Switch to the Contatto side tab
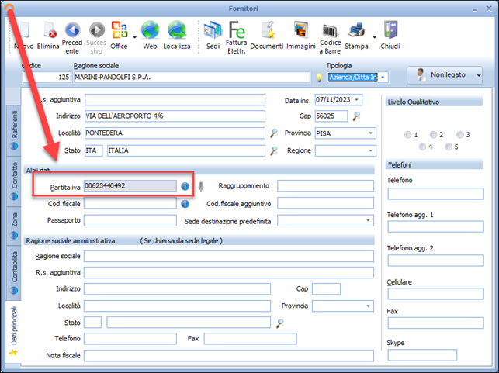Viewport: 499px width, 373px height. 14,181
